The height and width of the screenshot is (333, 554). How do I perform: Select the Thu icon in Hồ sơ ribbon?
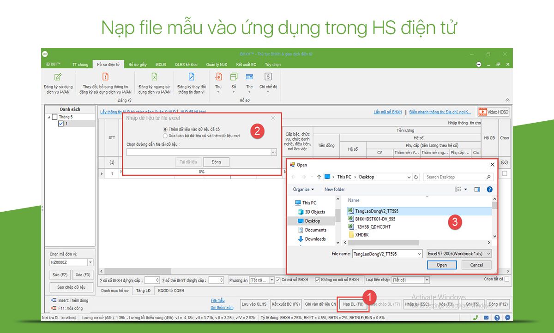218,83
